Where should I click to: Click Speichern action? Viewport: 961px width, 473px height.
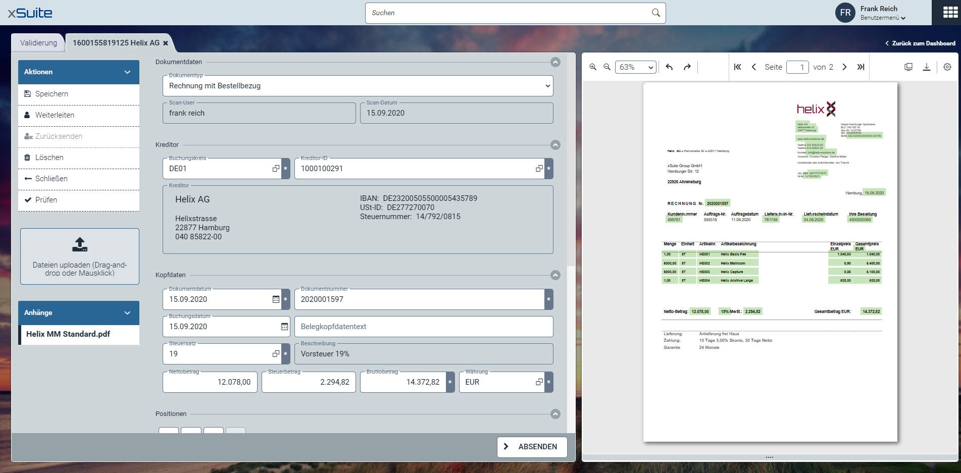pos(79,94)
